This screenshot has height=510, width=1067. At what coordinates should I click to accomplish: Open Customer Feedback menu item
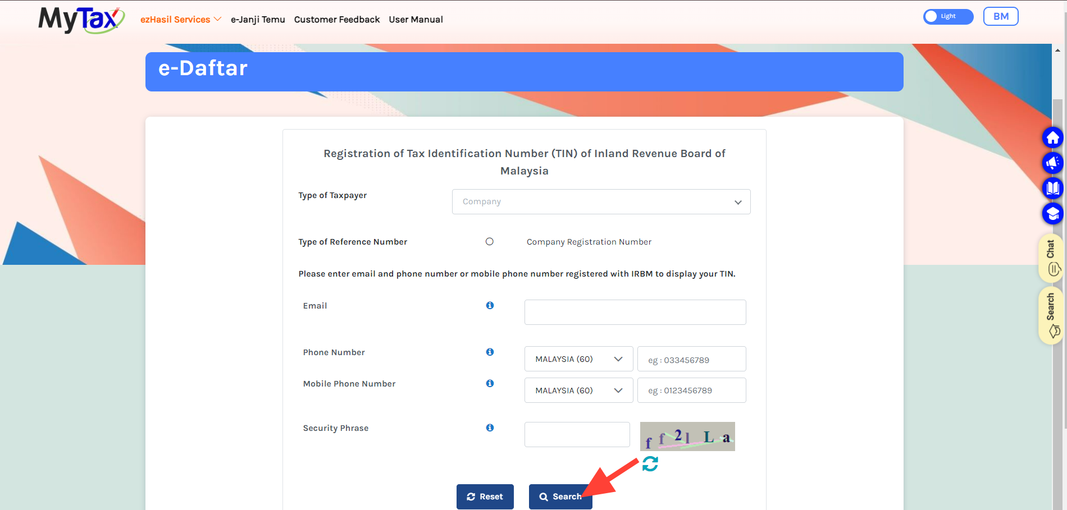[x=337, y=20]
